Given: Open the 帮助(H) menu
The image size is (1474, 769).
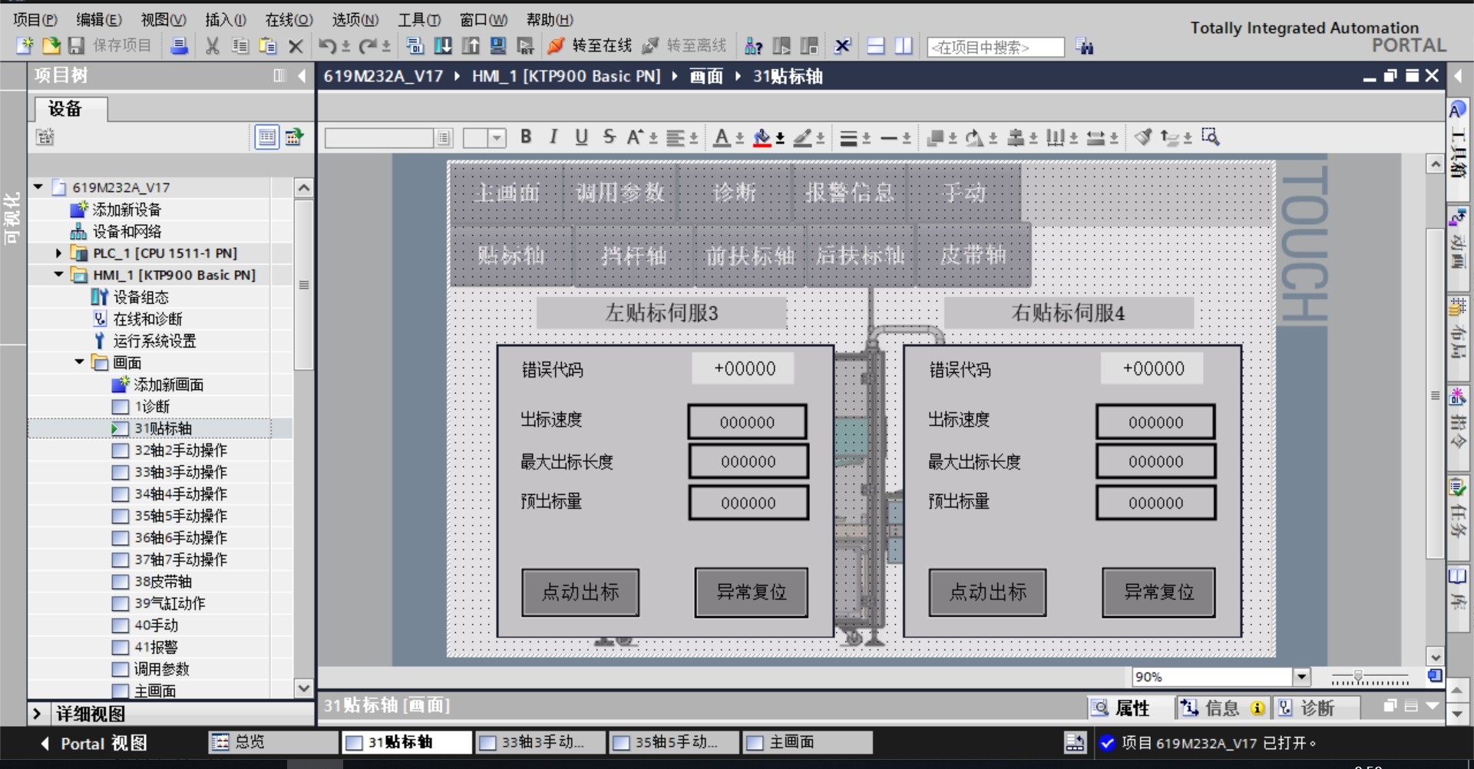Looking at the screenshot, I should (550, 20).
